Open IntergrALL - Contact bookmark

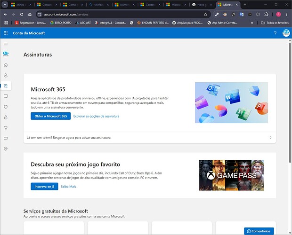(x=110, y=23)
